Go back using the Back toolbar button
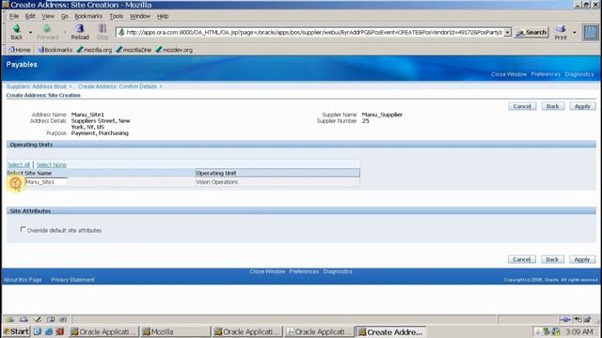This screenshot has height=338, width=602. 17,32
